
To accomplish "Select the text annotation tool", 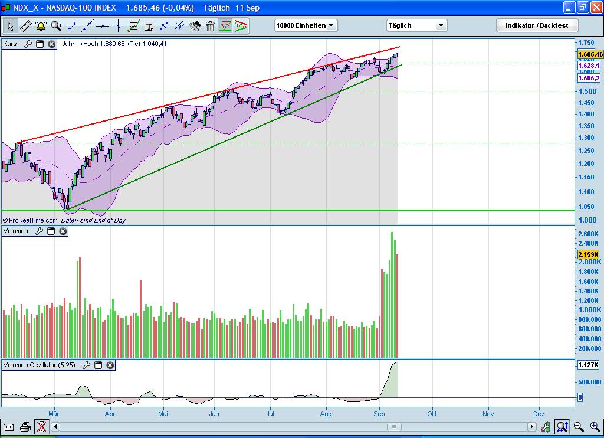I will (149, 26).
